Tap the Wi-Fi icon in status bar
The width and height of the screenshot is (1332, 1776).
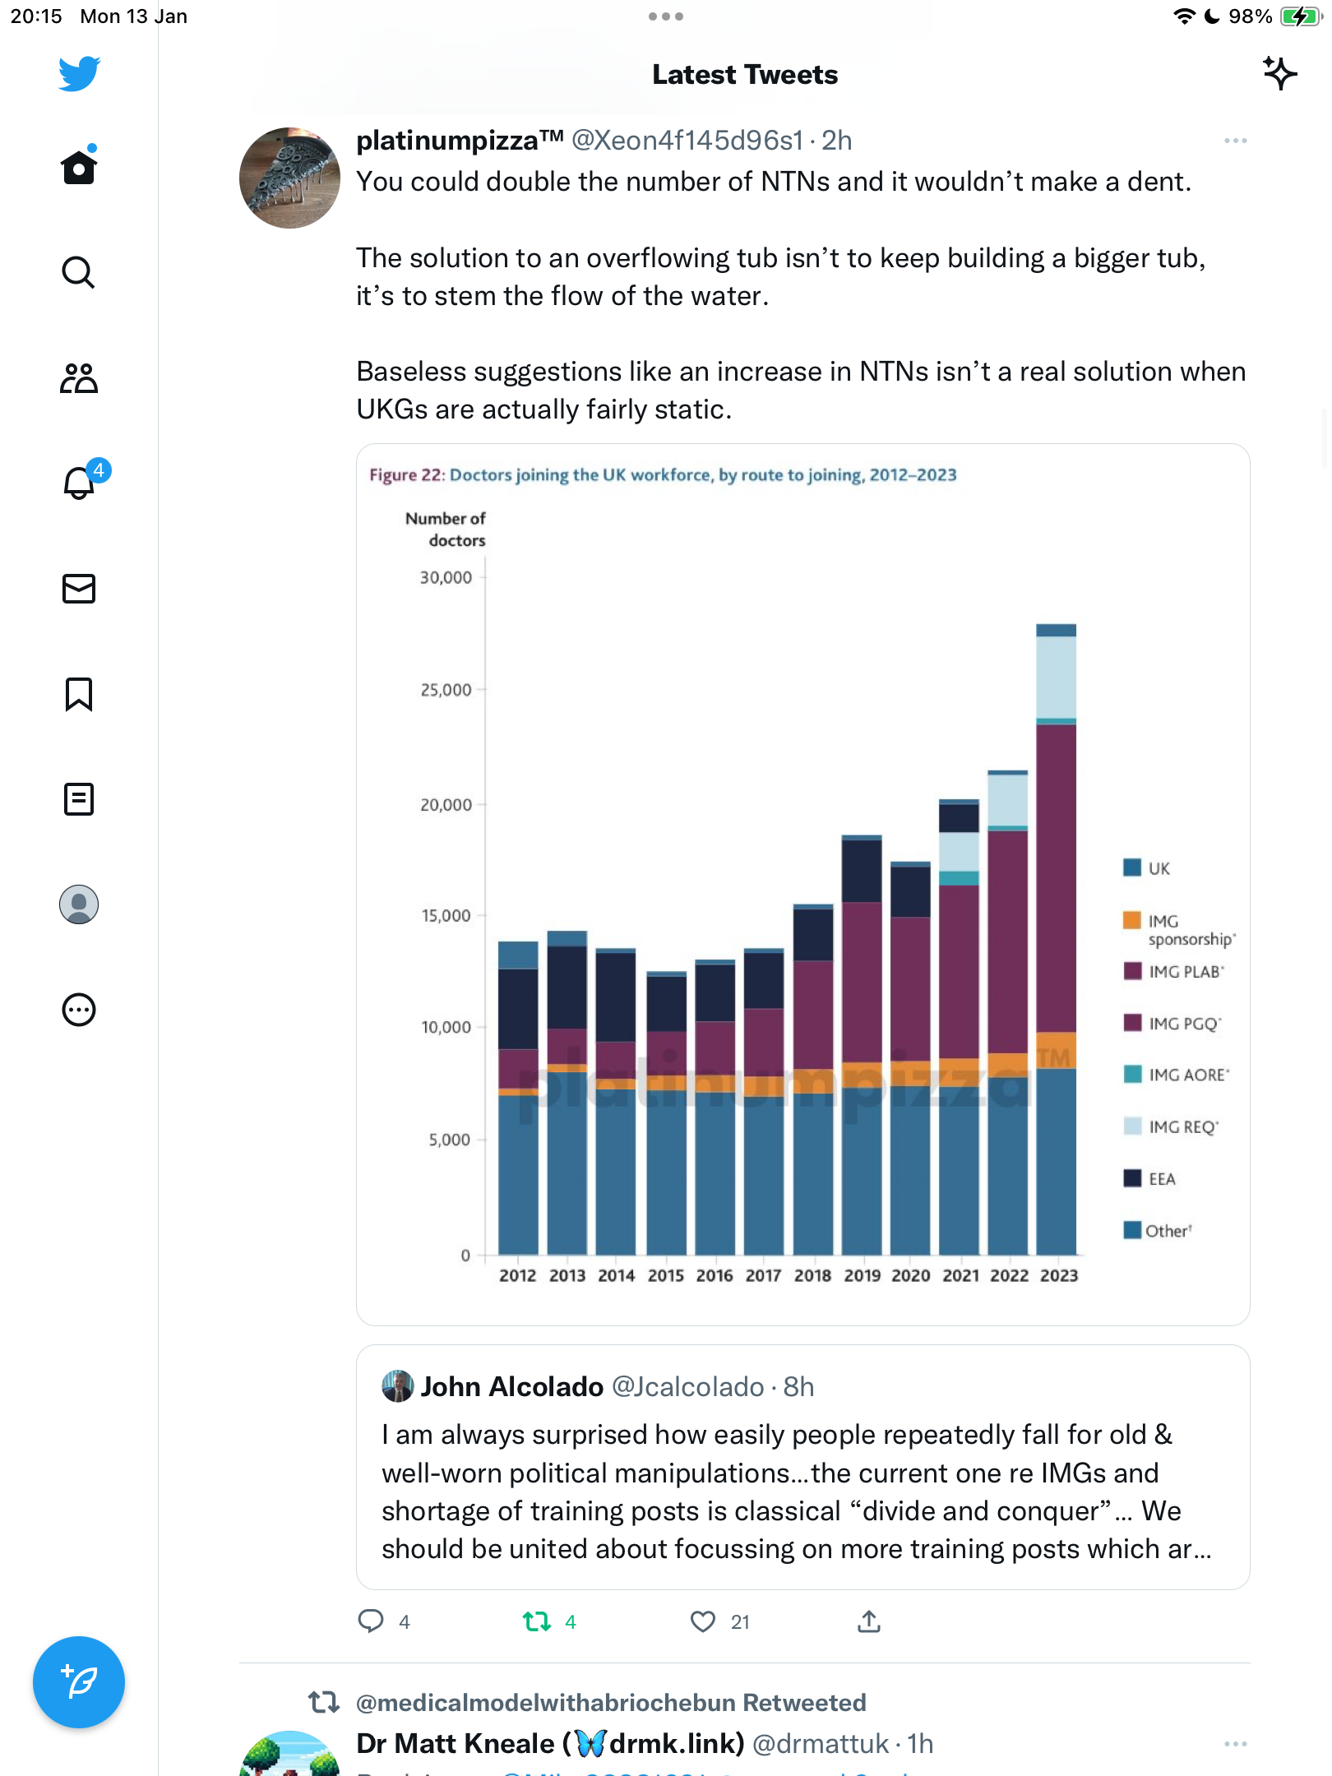(x=1184, y=16)
